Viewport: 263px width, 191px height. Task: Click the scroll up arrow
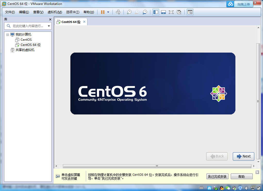(x=258, y=28)
